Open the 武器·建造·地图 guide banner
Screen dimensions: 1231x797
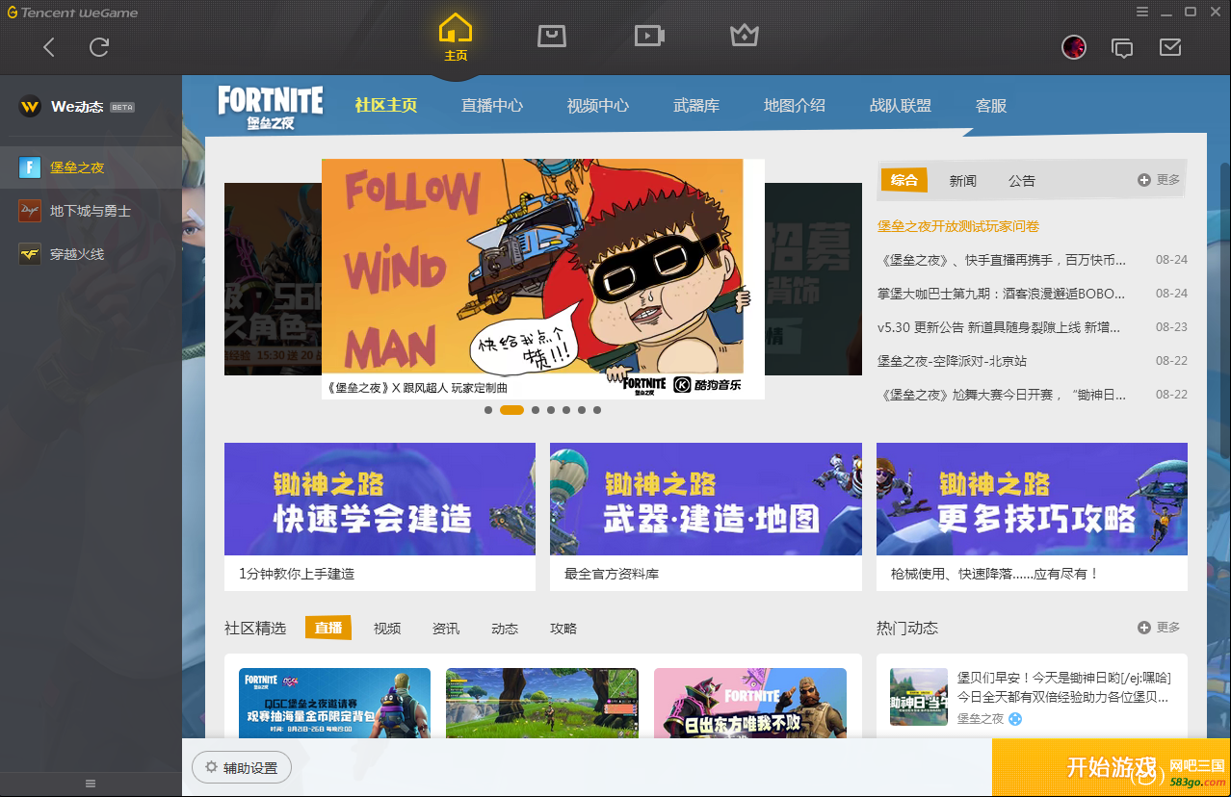(x=706, y=499)
